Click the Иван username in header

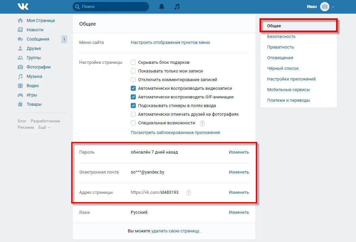click(312, 7)
